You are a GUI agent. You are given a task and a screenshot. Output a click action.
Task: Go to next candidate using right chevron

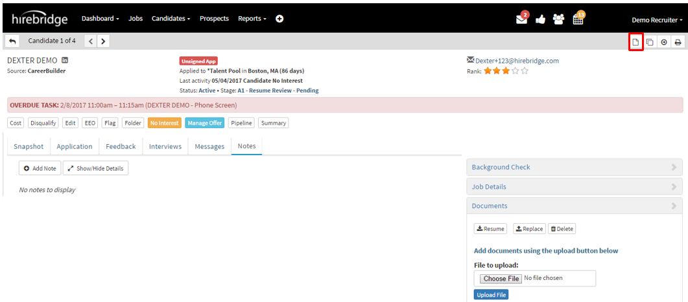[x=103, y=41]
